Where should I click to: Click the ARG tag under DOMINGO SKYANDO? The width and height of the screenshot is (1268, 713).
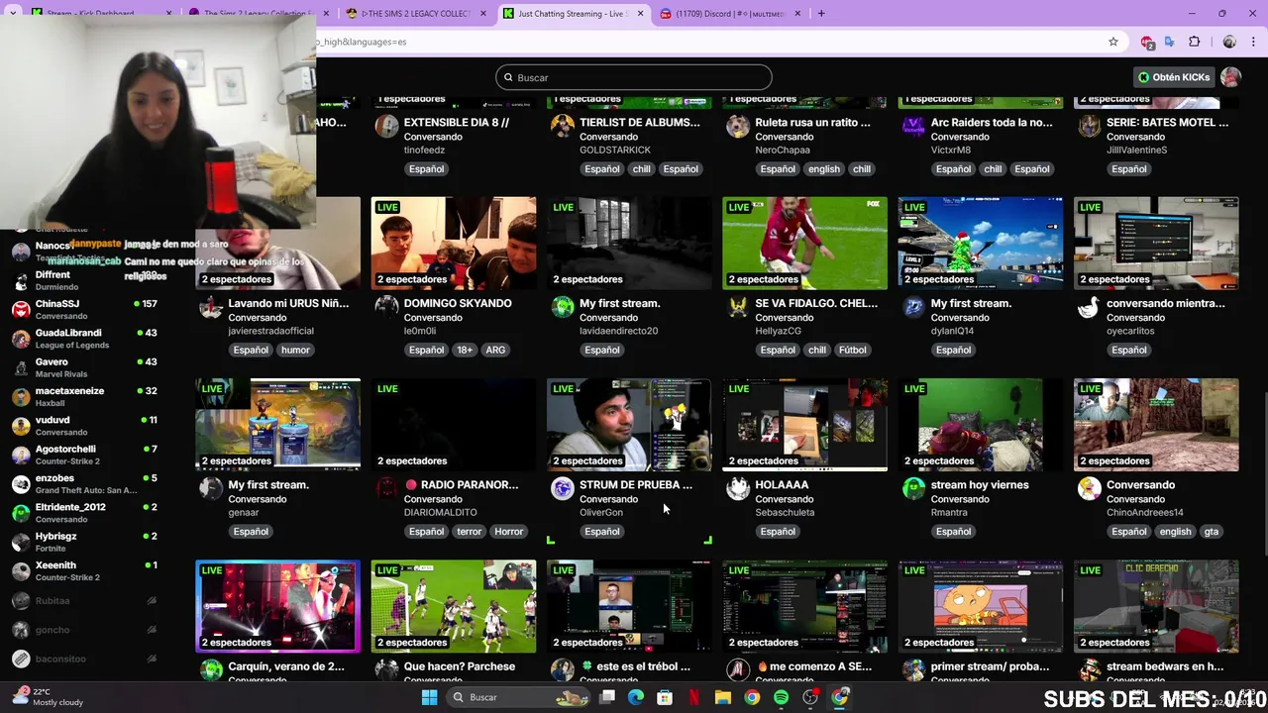pos(495,350)
